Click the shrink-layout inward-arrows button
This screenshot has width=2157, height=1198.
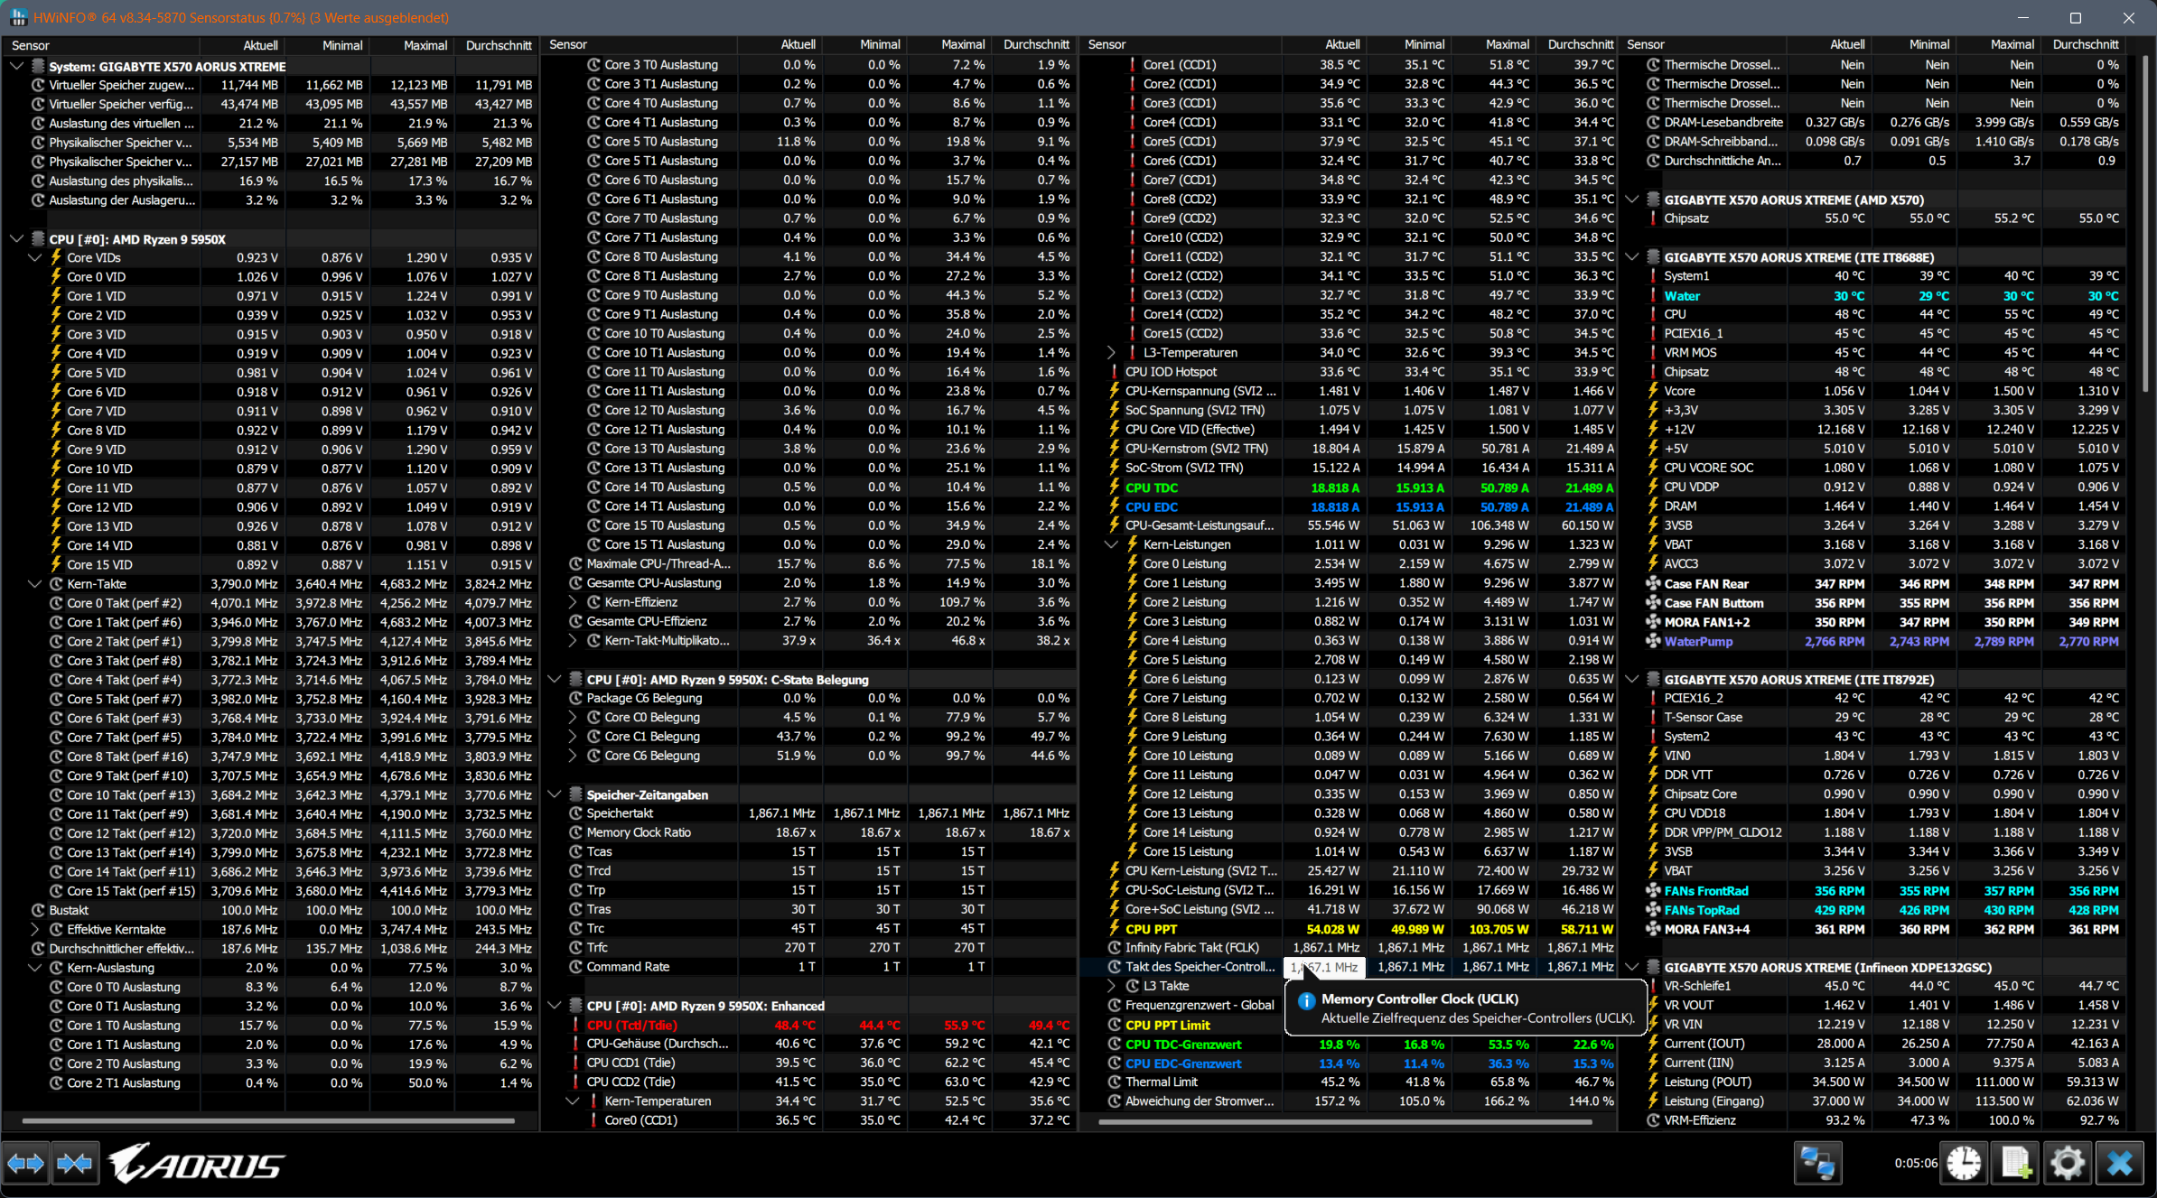click(74, 1164)
